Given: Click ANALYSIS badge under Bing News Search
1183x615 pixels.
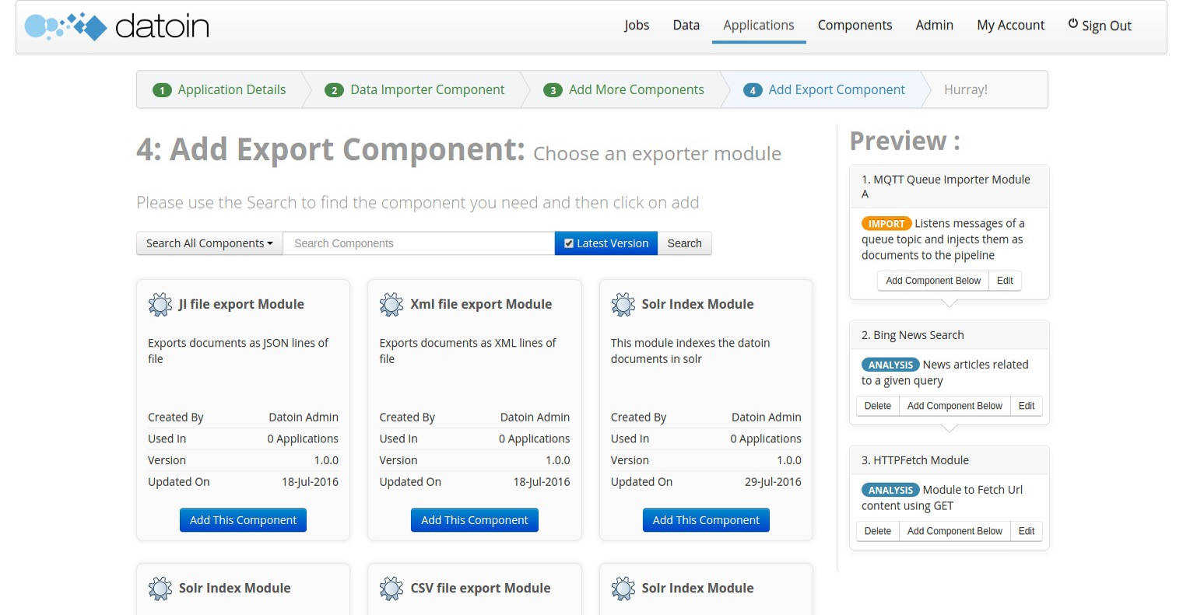Looking at the screenshot, I should [x=890, y=365].
